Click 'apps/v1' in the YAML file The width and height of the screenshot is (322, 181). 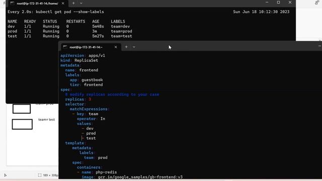(97, 56)
